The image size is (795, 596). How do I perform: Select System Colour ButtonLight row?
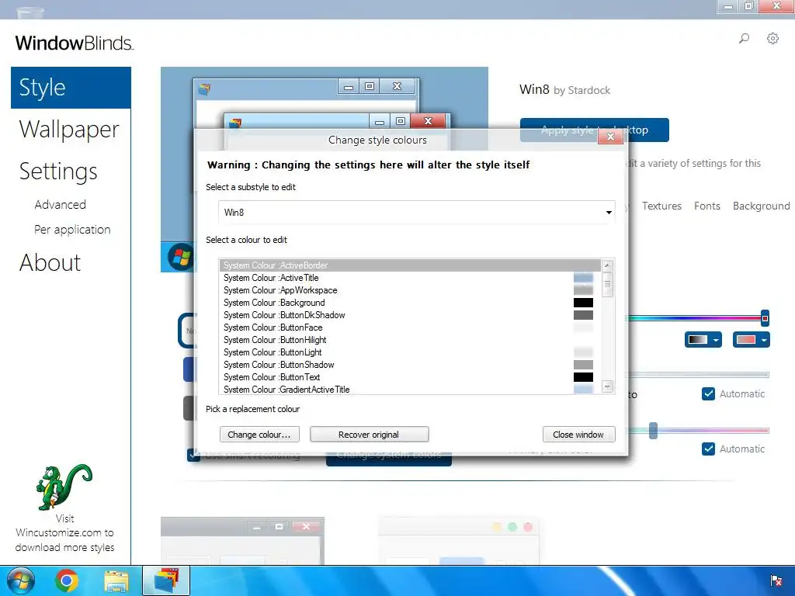(x=410, y=352)
